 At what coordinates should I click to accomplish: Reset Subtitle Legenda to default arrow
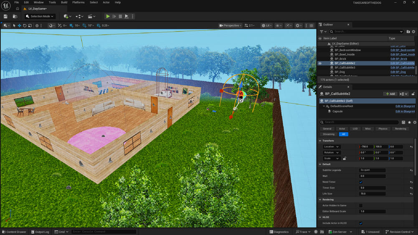coord(411,170)
